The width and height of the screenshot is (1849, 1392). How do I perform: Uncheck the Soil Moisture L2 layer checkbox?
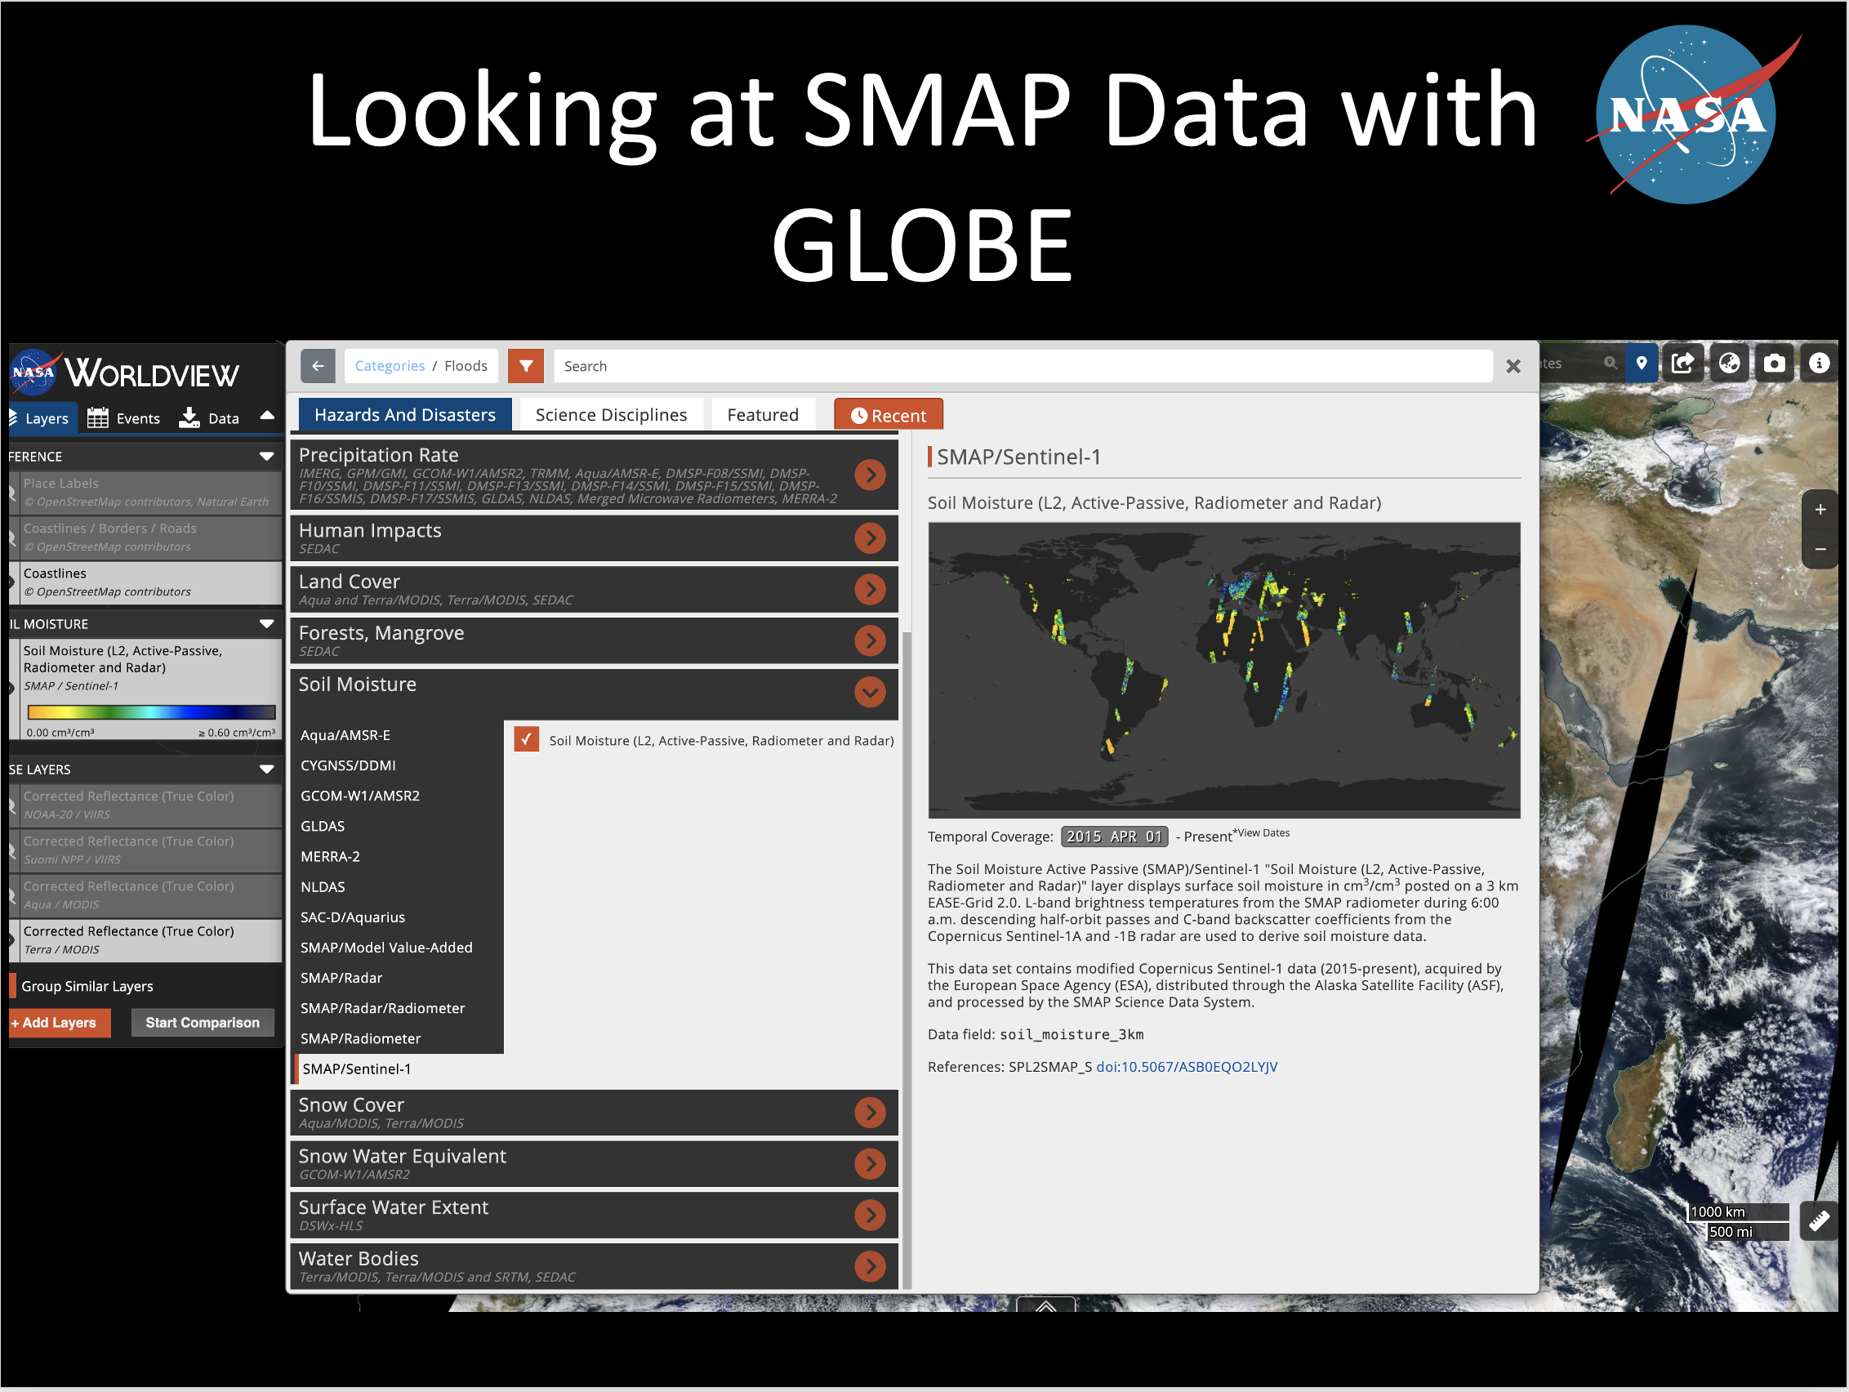[x=526, y=739]
